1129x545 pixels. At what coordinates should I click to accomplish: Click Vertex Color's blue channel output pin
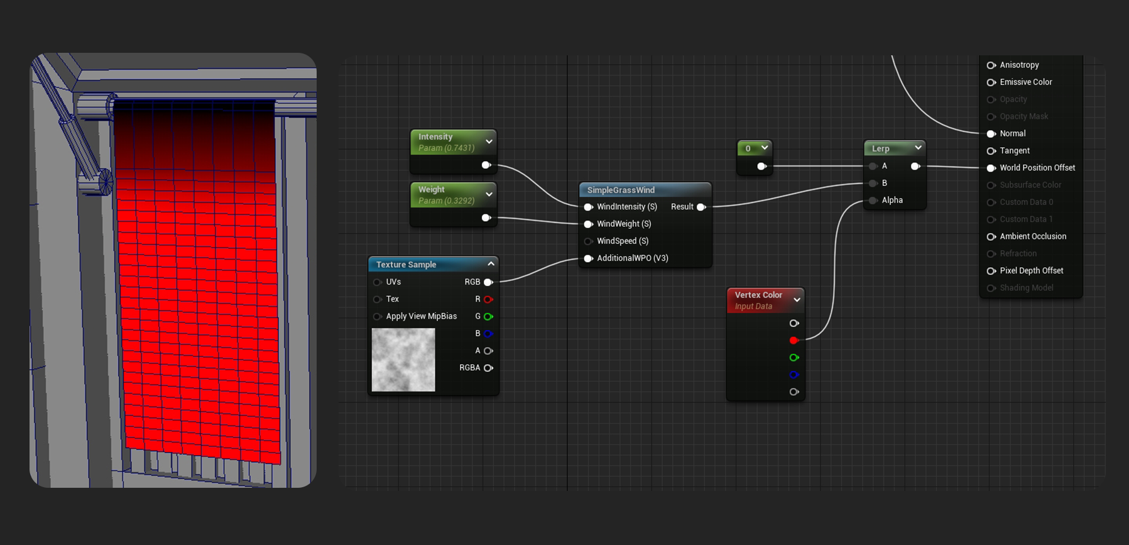click(x=794, y=375)
